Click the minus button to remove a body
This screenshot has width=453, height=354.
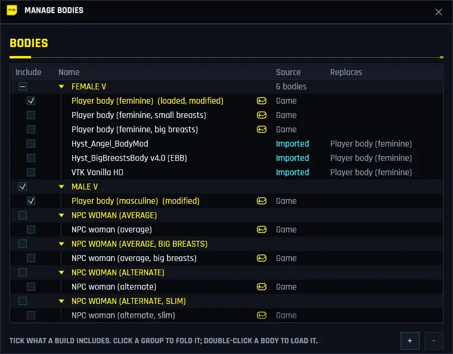pyautogui.click(x=434, y=341)
